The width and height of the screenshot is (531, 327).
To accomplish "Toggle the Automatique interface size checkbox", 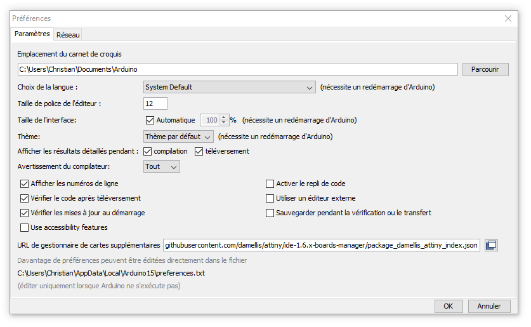I will tap(150, 120).
